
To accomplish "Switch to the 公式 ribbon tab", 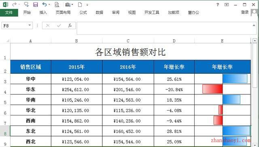I will click(x=83, y=13).
